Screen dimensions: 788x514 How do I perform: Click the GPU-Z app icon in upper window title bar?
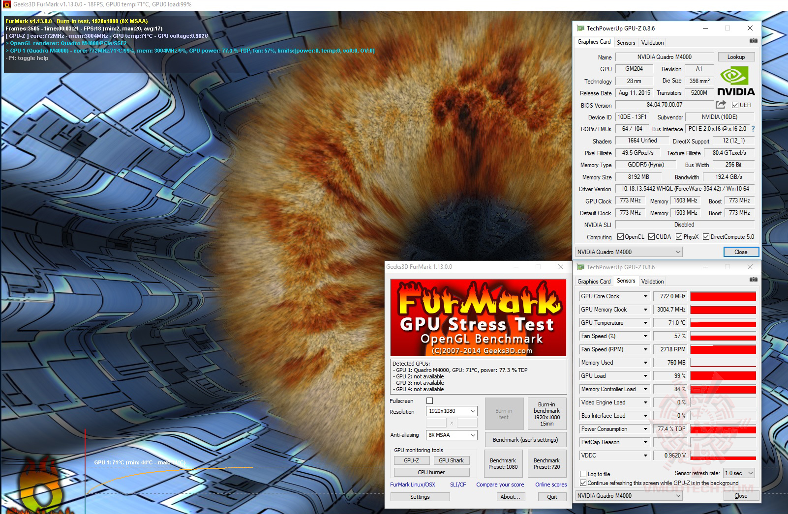pyautogui.click(x=580, y=29)
